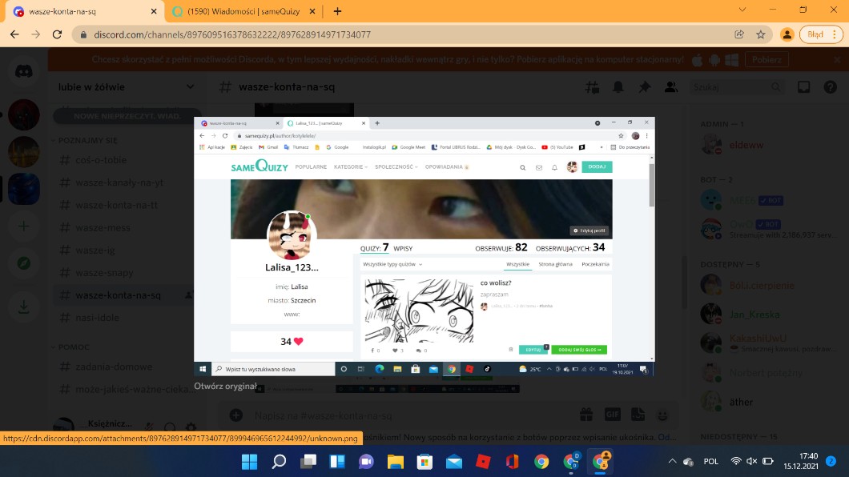Open the GIF picker icon
Viewport: 849px width, 477px height.
613,415
